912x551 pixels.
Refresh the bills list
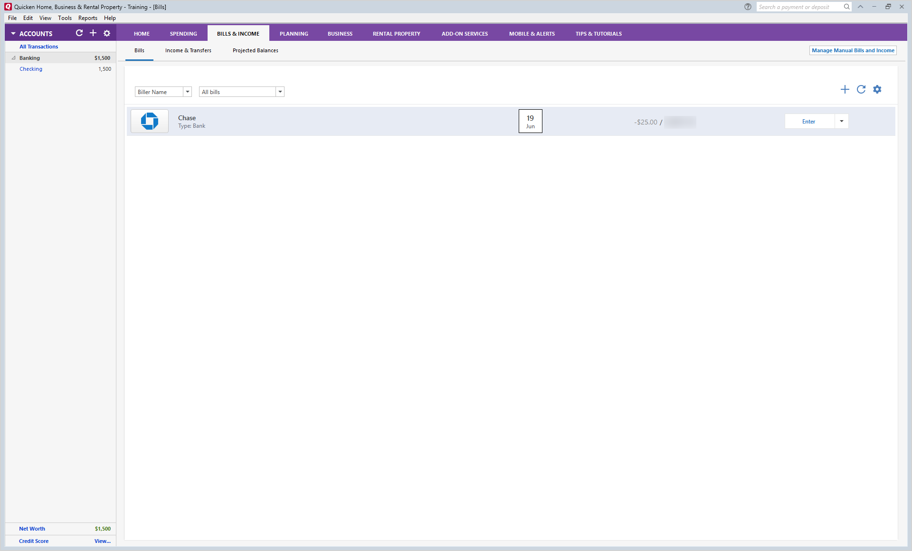(861, 89)
